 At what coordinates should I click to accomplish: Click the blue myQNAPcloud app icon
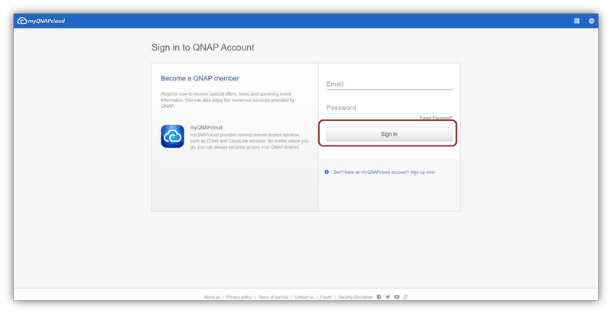172,136
